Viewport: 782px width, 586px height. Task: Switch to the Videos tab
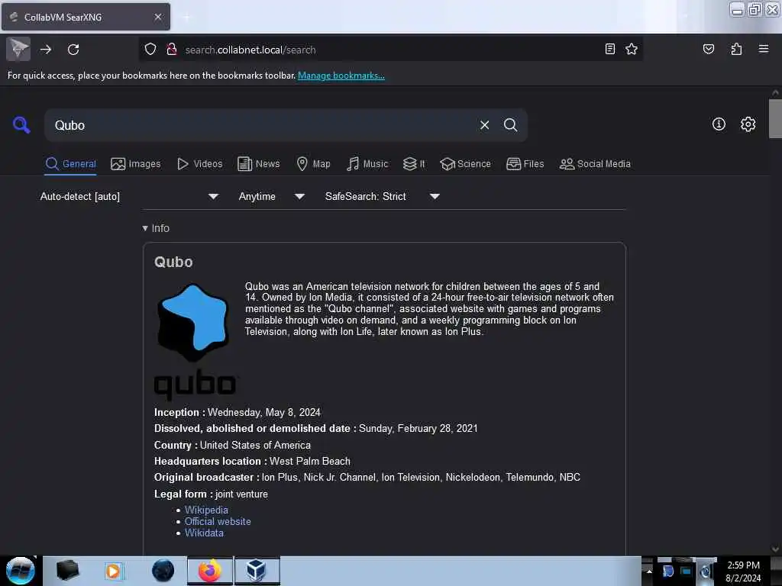tap(199, 164)
